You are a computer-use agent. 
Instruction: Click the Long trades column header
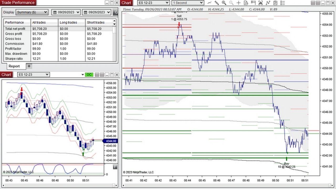[x=72, y=22]
